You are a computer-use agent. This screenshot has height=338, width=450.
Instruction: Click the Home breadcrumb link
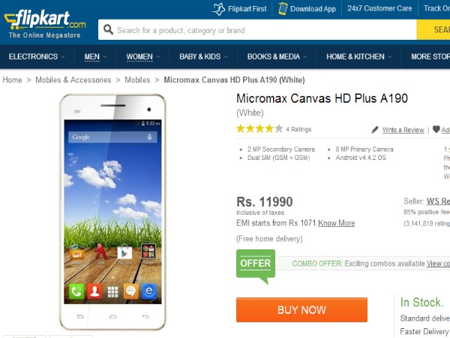coord(12,80)
